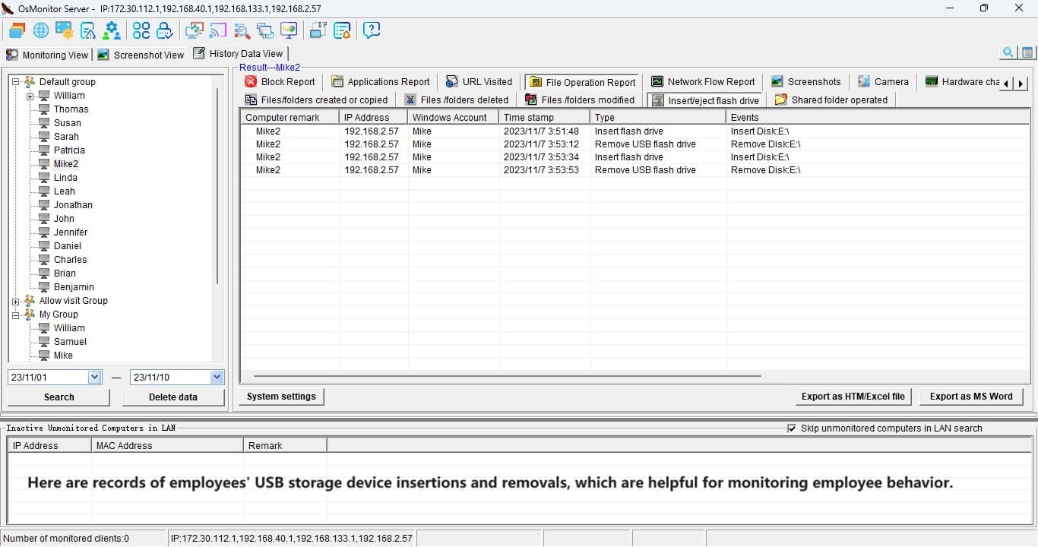Click the screen cast toolbar icon
Image resolution: width=1038 pixels, height=547 pixels.
(218, 30)
